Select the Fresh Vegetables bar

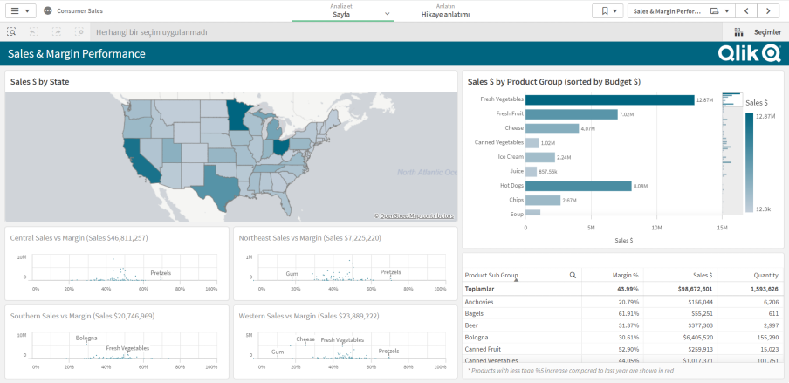pyautogui.click(x=609, y=100)
